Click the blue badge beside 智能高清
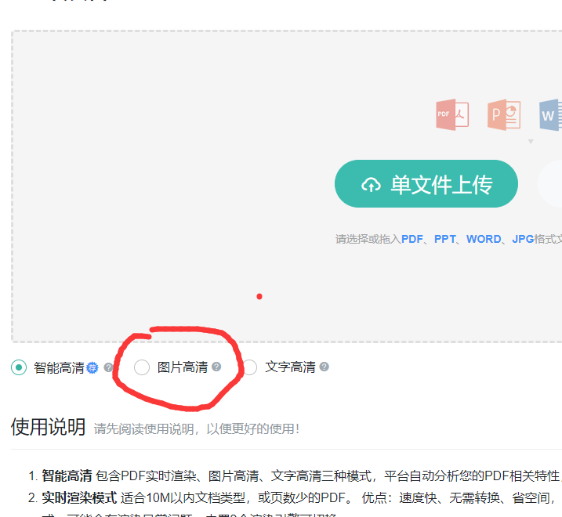Screen dimensions: 562x517 [92, 367]
